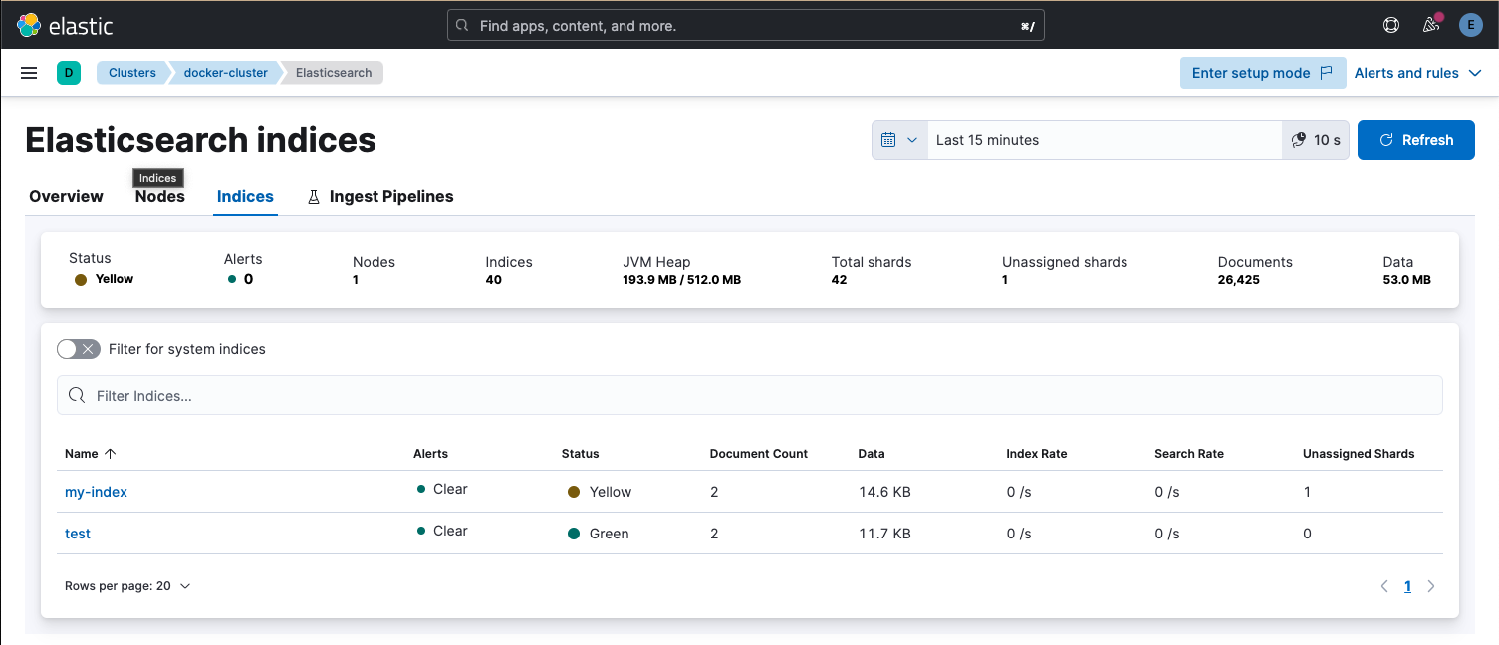
Task: Click the JVM Heap 193.9 MB value
Action: (682, 280)
